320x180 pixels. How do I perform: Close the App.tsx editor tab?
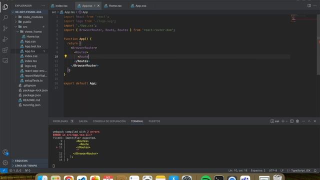(98, 5)
